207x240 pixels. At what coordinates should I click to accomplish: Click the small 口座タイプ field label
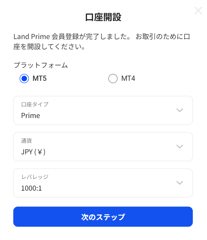(x=34, y=105)
